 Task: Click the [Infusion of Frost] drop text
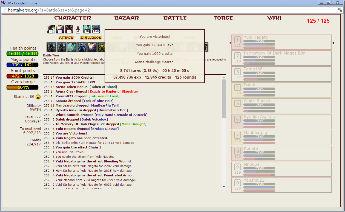tap(104, 96)
